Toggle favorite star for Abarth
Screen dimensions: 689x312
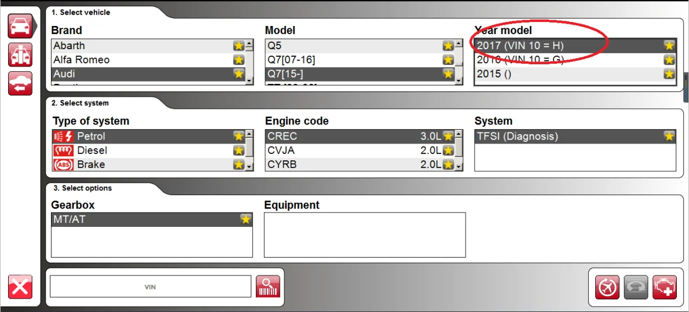click(x=239, y=46)
